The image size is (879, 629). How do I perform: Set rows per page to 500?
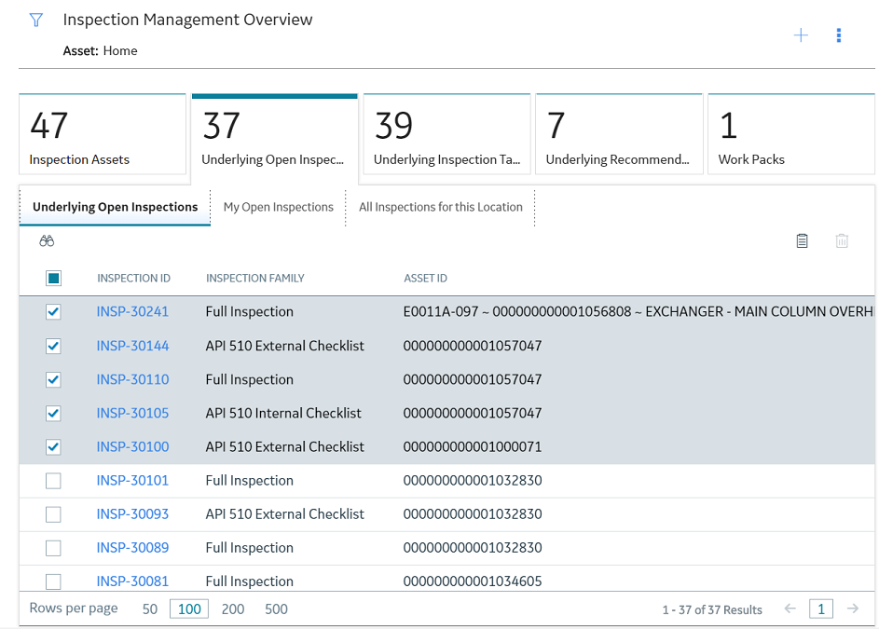click(x=276, y=608)
